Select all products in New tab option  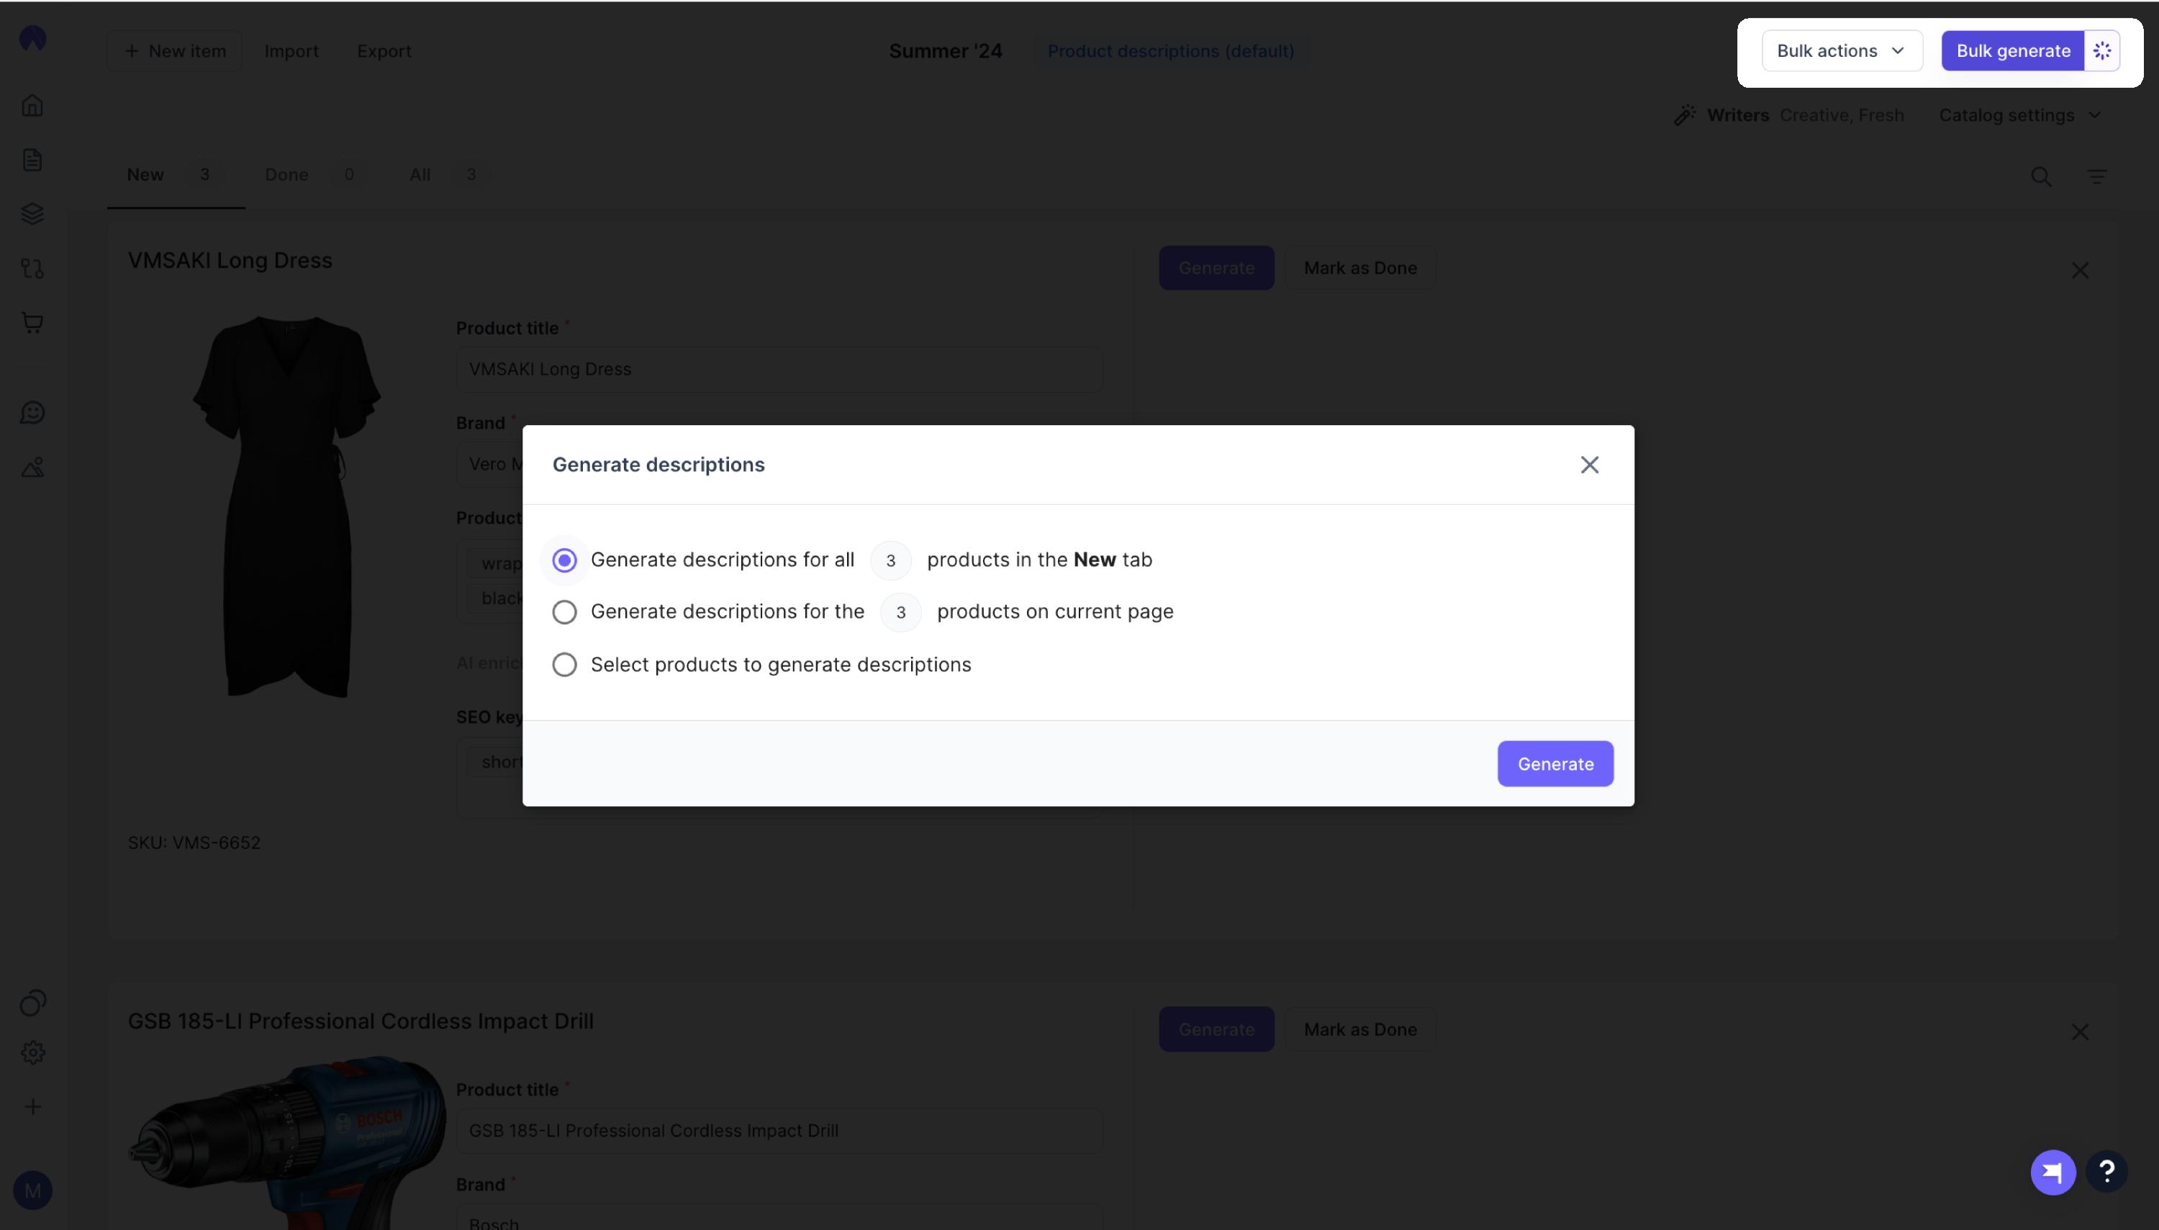[x=564, y=560]
